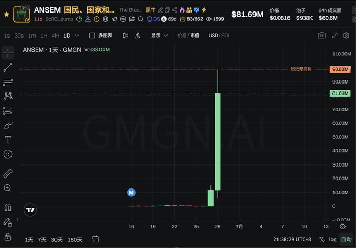Click the purple flame icon
Screen dimensions: 356x248
182,10
